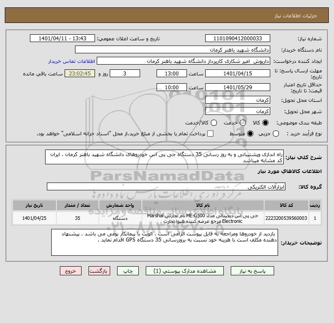Click the کد کالا column header

click(286, 205)
